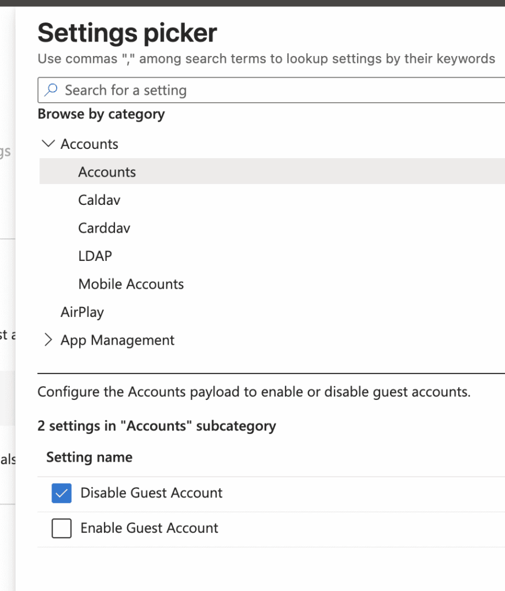
Task: Click the 'Enable Guest Account' setting name text
Action: click(x=149, y=528)
